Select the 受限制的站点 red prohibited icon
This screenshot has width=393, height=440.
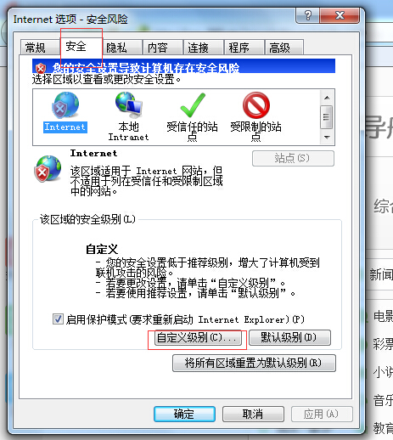click(x=256, y=105)
